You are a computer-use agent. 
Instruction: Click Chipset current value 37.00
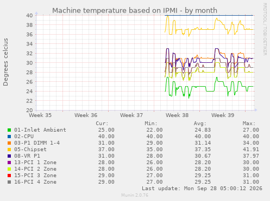click(106, 150)
